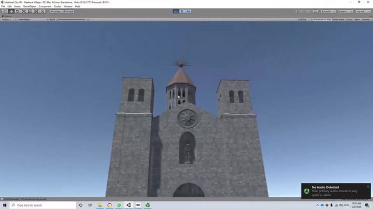Pause the running game
The width and height of the screenshot is (373, 209).
pyautogui.click(x=182, y=12)
